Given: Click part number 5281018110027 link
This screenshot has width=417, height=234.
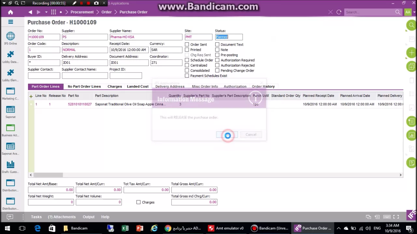Looking at the screenshot, I should pos(80,104).
